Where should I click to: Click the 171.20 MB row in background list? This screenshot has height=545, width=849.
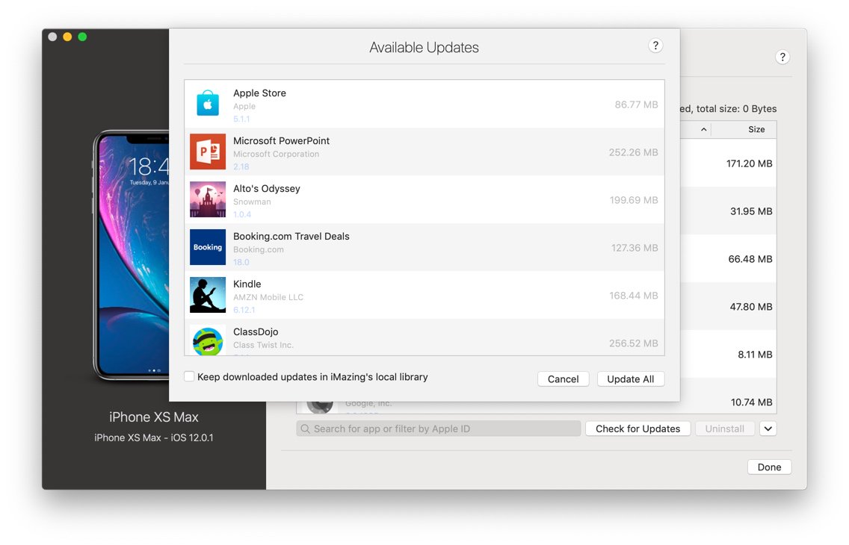coord(728,163)
